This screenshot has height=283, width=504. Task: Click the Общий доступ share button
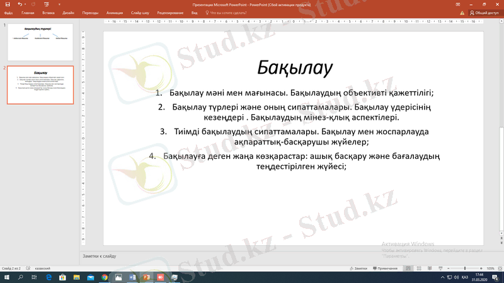tap(485, 12)
